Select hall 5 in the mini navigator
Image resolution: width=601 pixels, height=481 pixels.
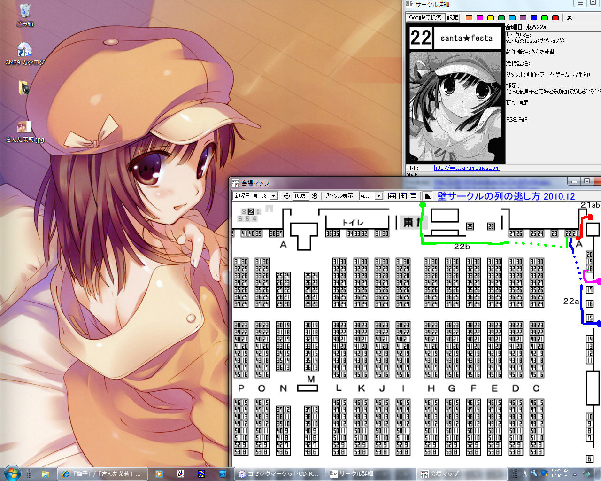pyautogui.click(x=247, y=218)
